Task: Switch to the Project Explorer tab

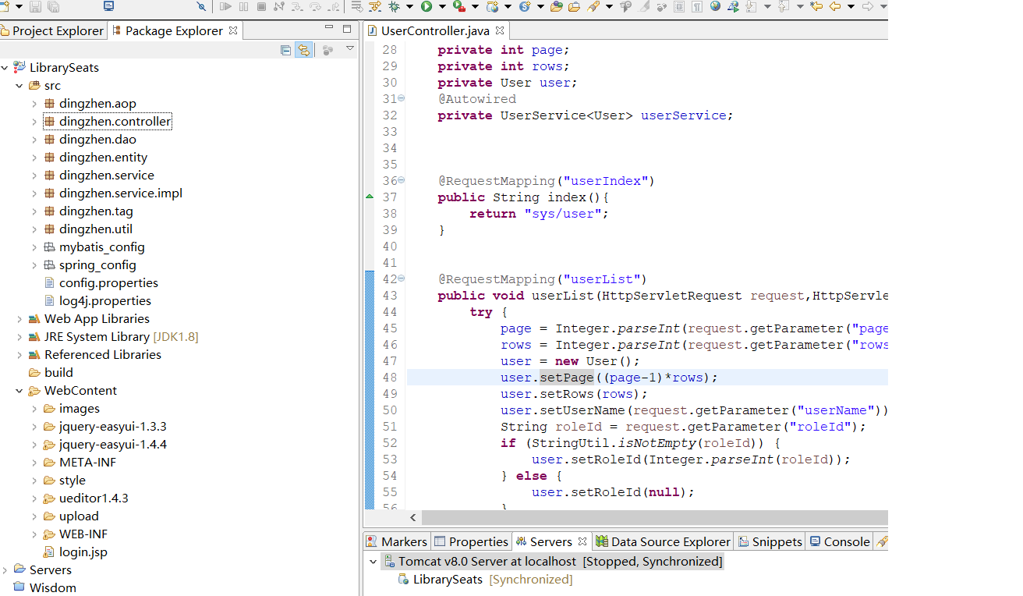Action: [52, 30]
